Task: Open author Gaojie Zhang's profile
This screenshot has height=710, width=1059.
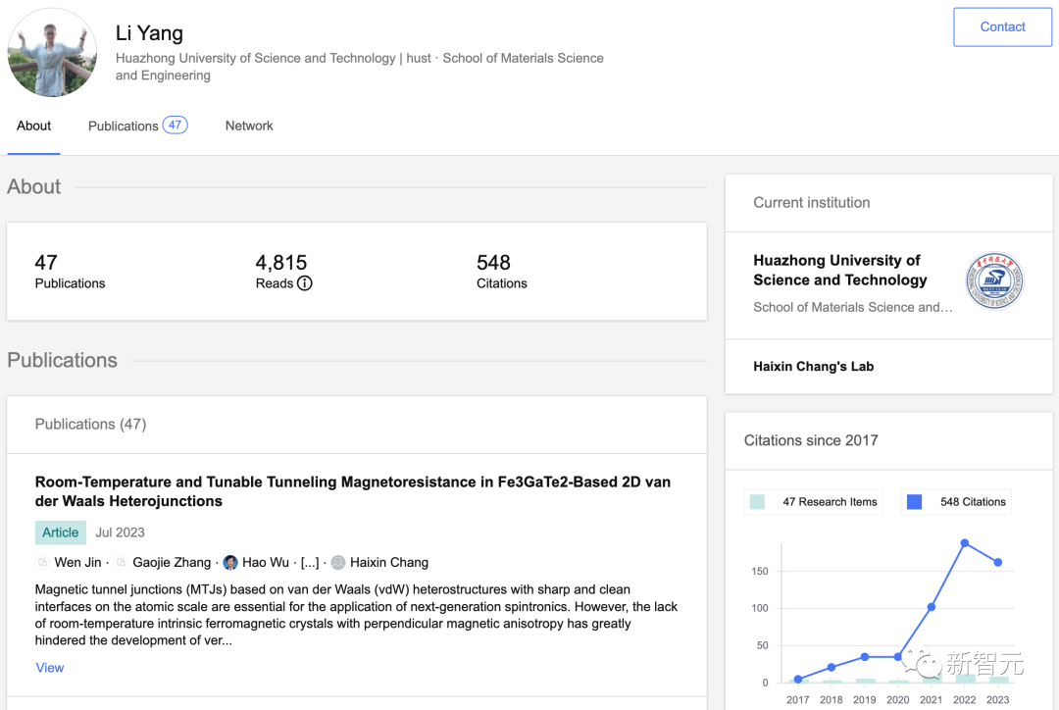Action: (172, 562)
